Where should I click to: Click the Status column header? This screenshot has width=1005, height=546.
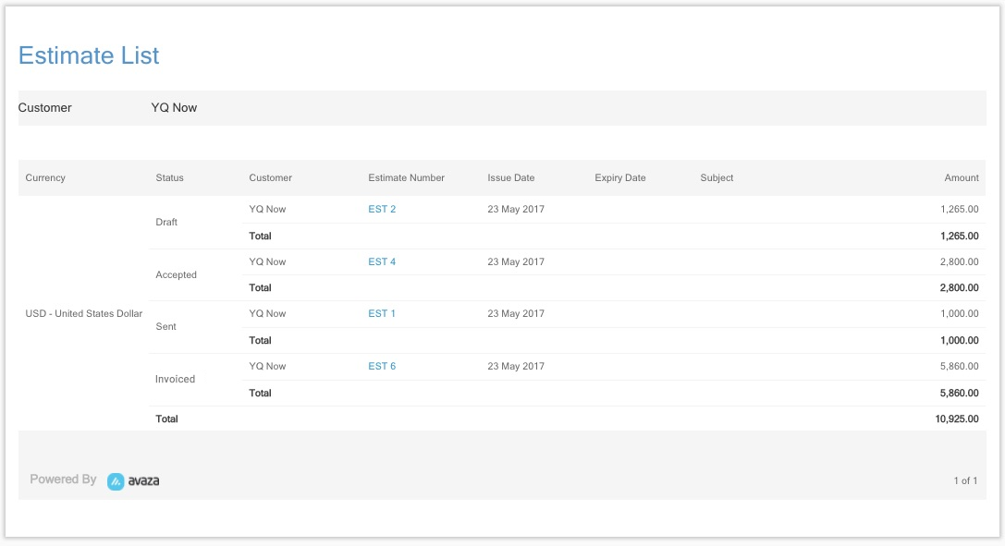pyautogui.click(x=170, y=178)
